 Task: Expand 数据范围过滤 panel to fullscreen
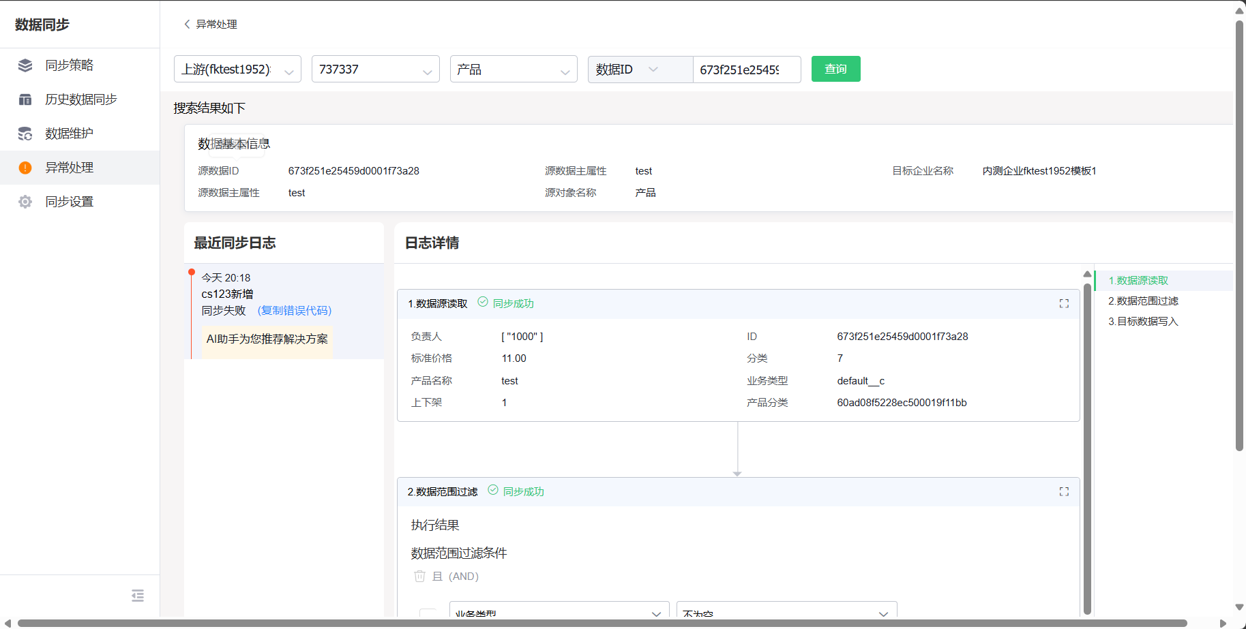1064,491
